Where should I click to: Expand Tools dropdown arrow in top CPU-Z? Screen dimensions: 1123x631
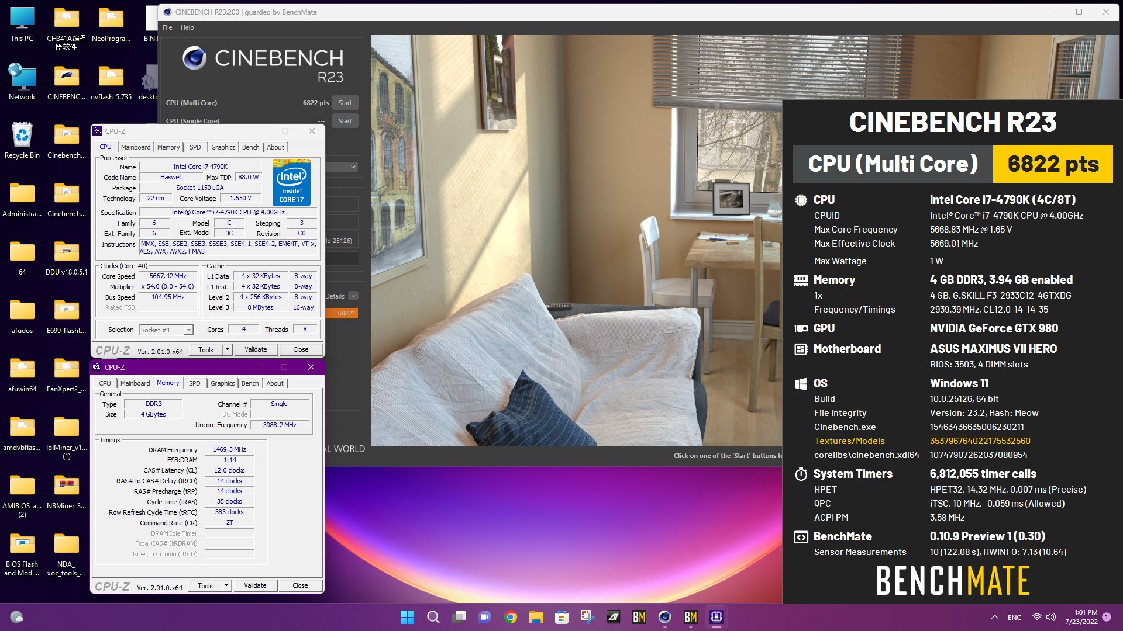click(x=227, y=349)
